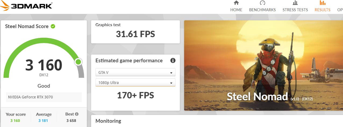The image size is (343, 127).
Task: Click the orange Results chart icon
Action: (323, 3)
